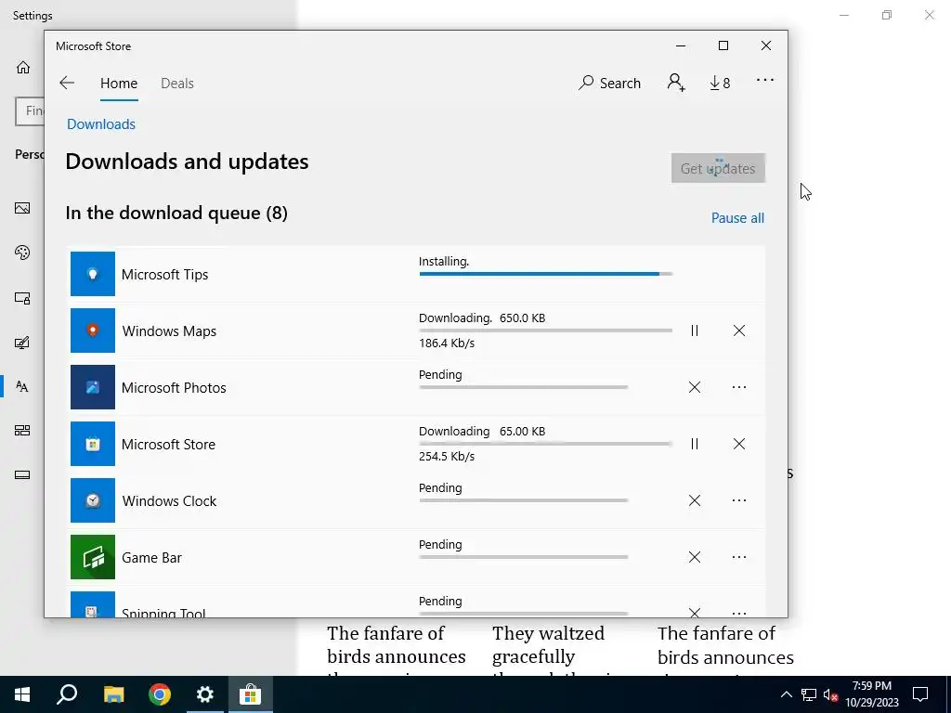
Task: Open more options for Windows Clock
Action: point(739,500)
